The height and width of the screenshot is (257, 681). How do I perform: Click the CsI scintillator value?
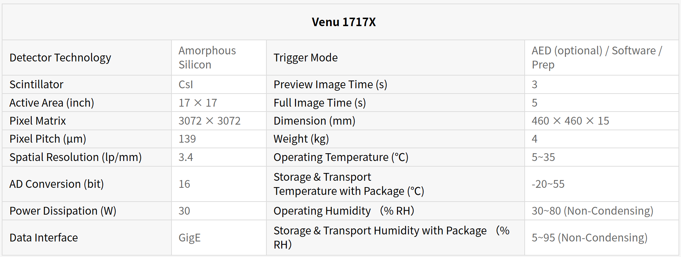[x=186, y=84]
